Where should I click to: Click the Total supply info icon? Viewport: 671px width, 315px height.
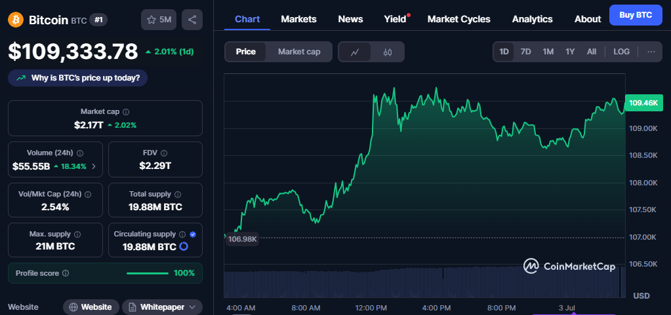click(178, 194)
